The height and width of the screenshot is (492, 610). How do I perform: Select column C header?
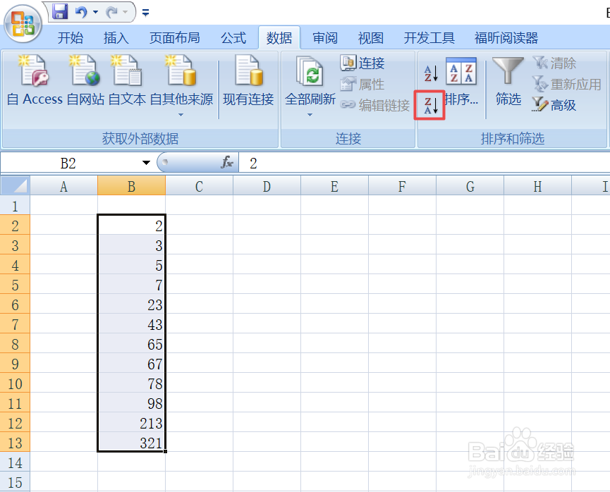[199, 186]
